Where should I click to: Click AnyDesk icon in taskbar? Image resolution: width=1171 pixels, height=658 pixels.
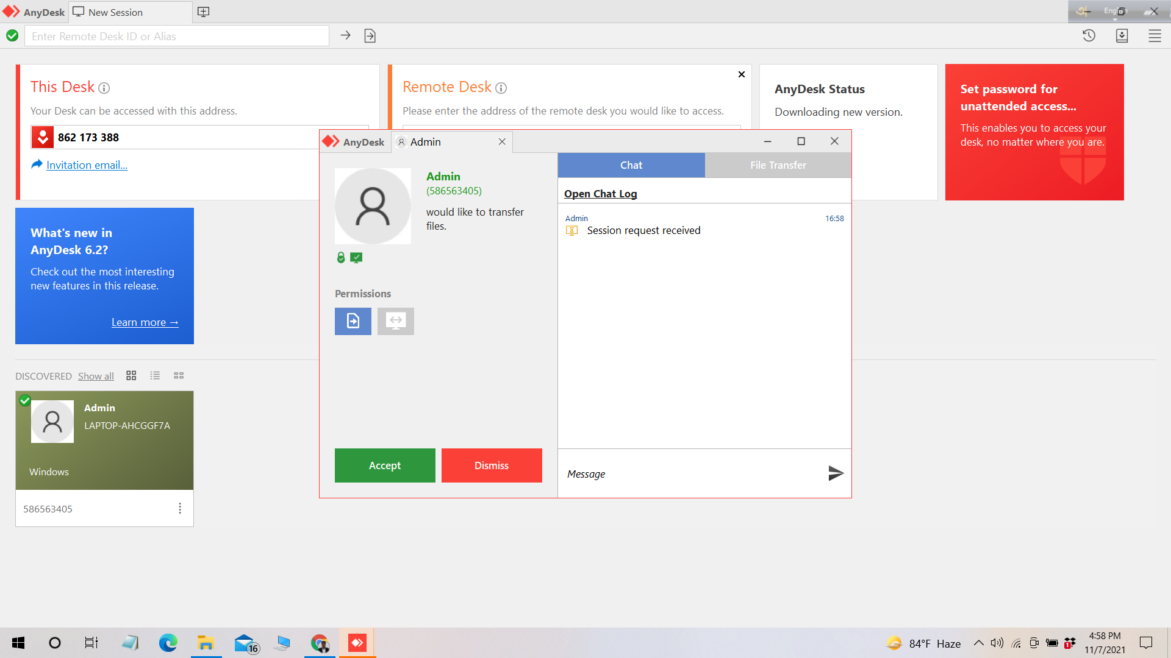(357, 643)
